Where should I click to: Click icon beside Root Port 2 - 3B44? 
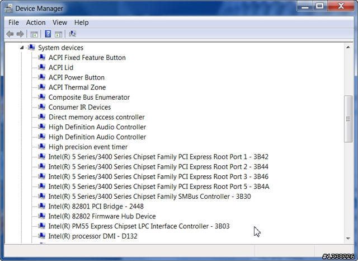(42, 166)
